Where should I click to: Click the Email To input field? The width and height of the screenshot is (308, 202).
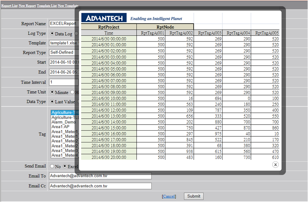(x=100, y=176)
